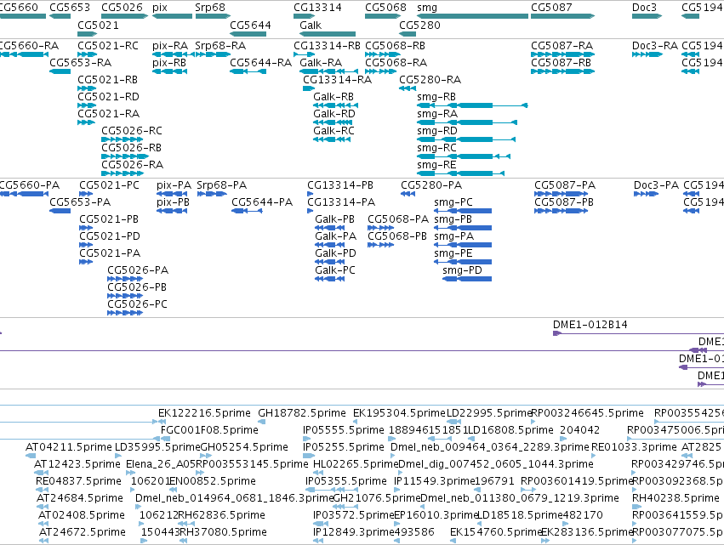Viewport: 724px width, 545px height.
Task: Click the pix gene label
Action: [160, 8]
